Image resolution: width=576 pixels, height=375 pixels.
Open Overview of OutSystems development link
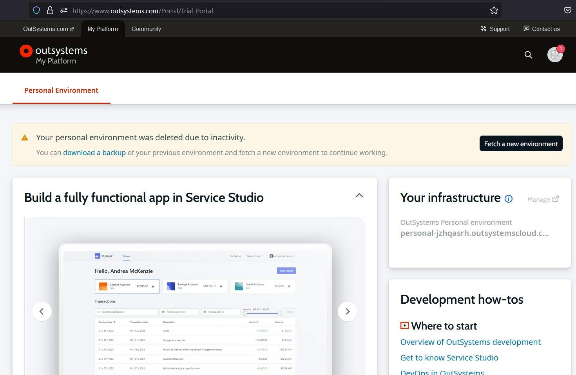point(471,342)
